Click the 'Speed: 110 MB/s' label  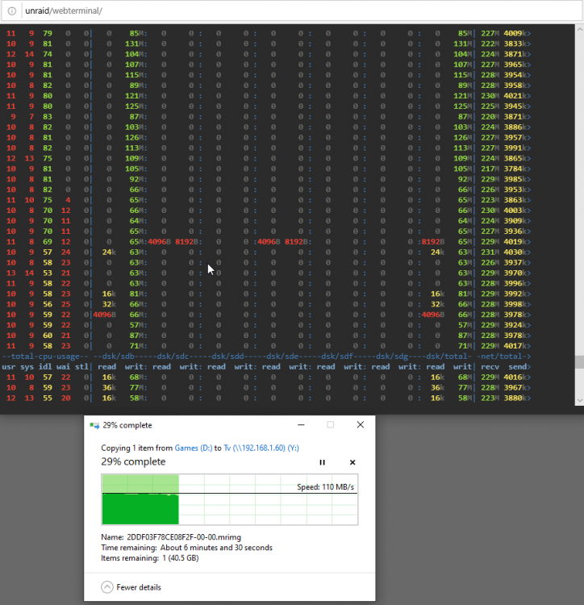(x=326, y=487)
